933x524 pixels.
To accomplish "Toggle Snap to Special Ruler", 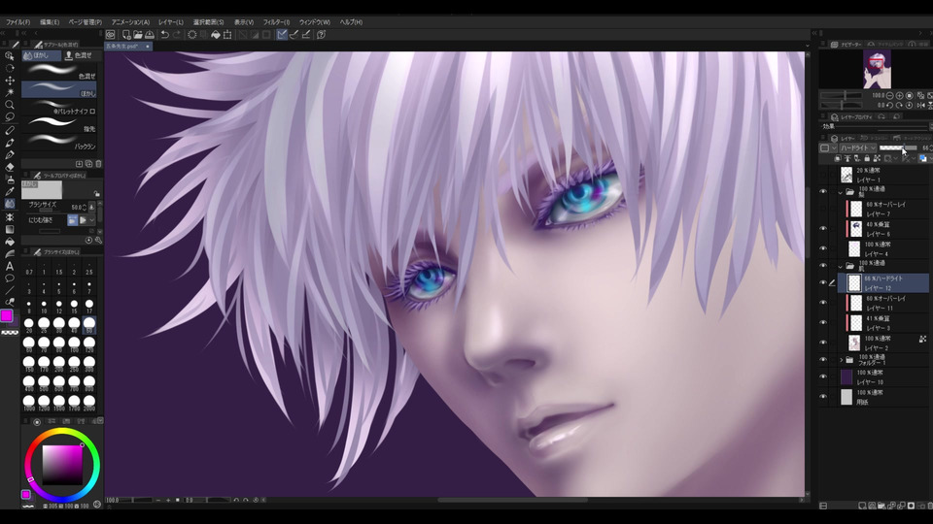I will pyautogui.click(x=294, y=35).
